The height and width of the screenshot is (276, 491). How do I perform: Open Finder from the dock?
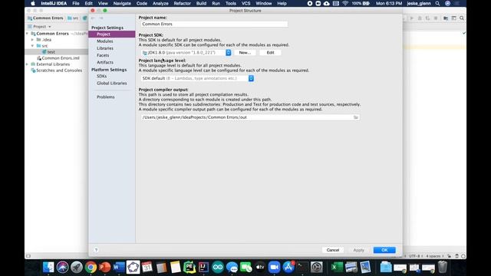click(48, 268)
